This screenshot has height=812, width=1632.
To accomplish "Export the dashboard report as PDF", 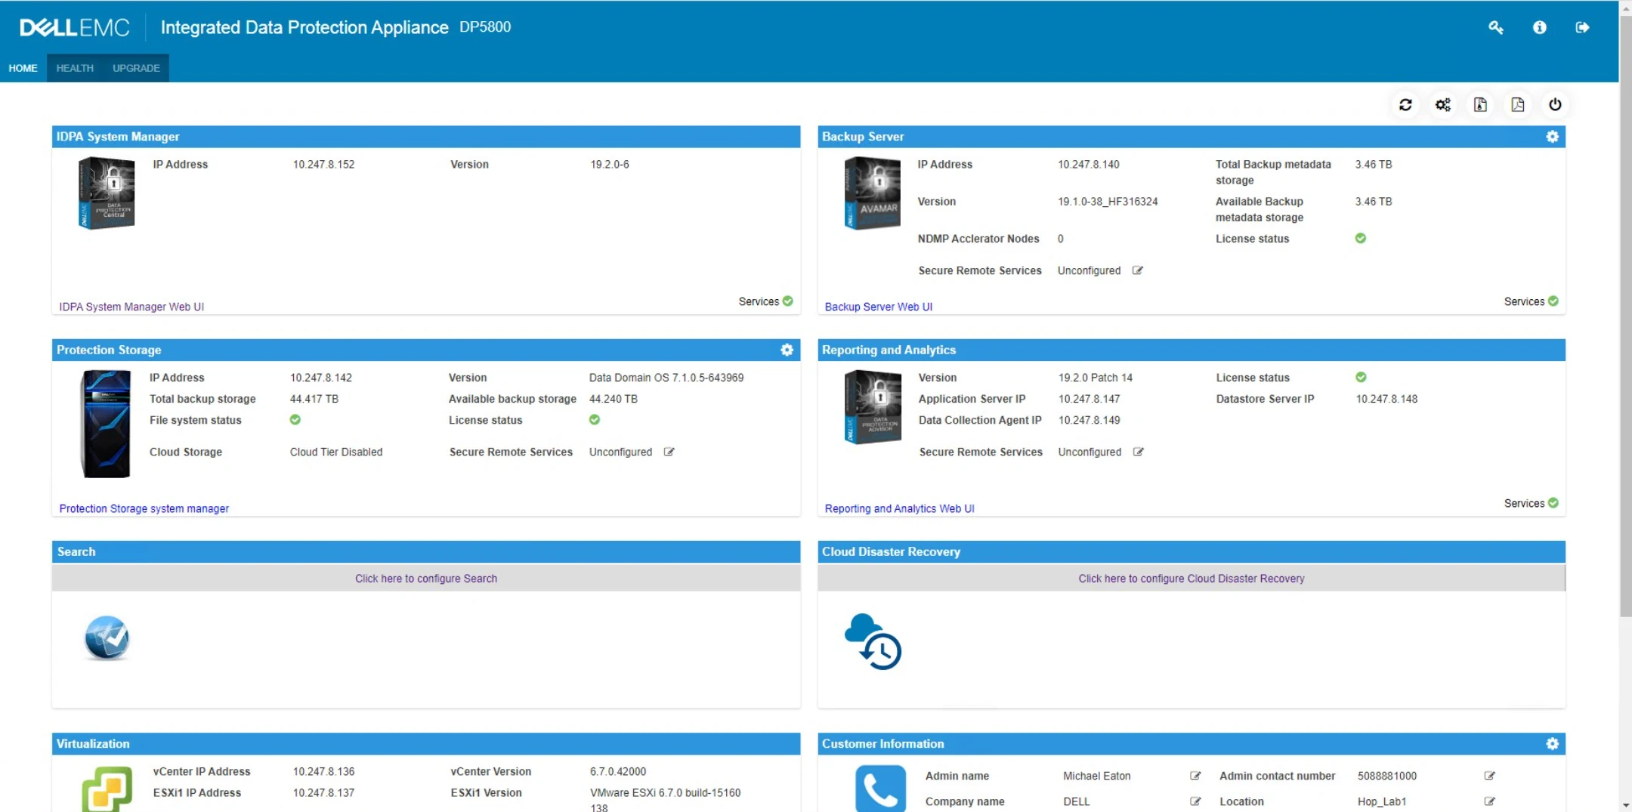I will click(1518, 105).
